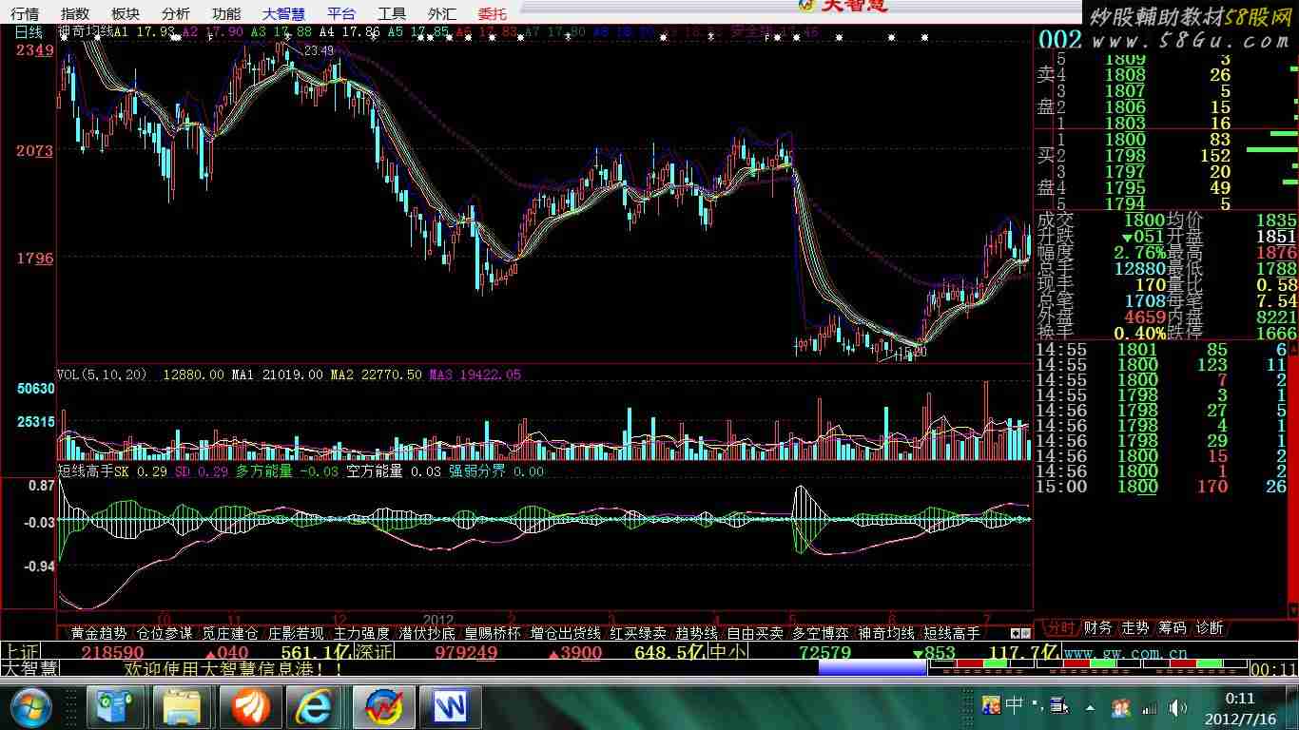Image resolution: width=1299 pixels, height=730 pixels.
Task: Open the 行情 menu
Action: [25, 13]
